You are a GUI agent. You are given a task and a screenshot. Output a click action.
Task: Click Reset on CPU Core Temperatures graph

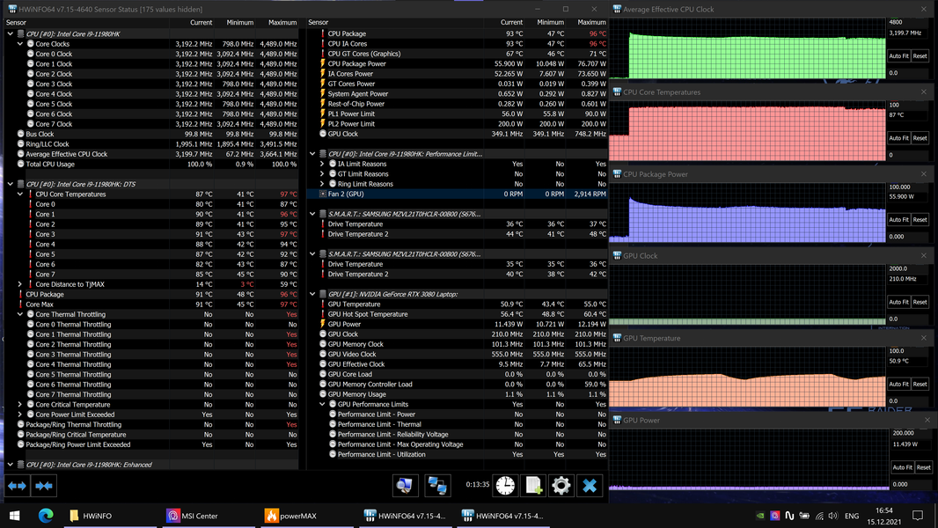click(x=920, y=137)
